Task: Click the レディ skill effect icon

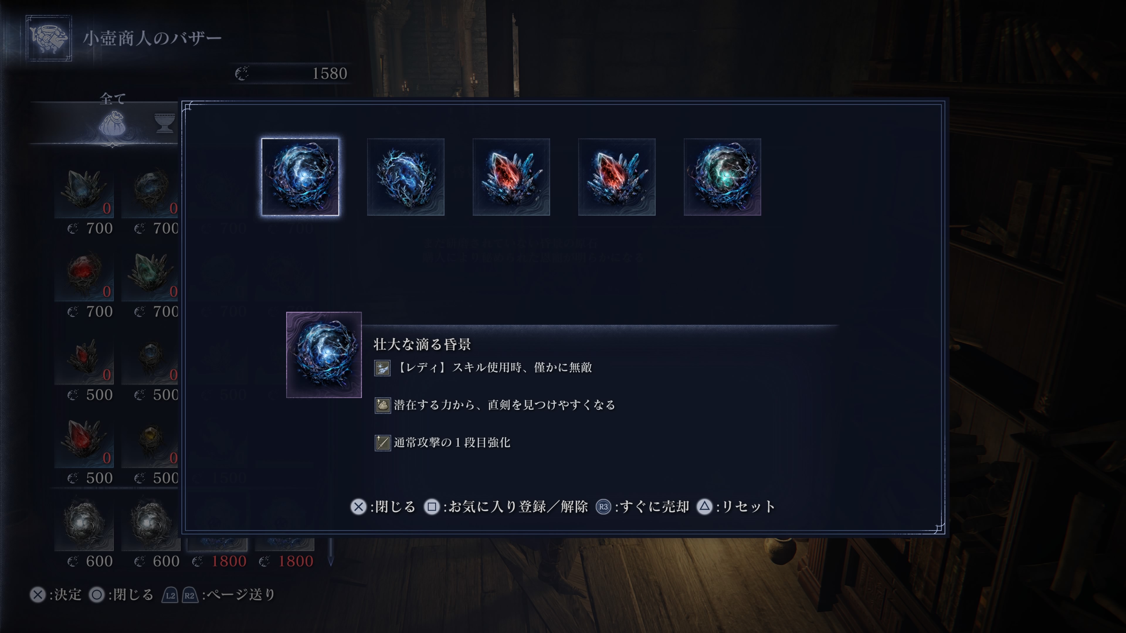Action: (x=382, y=368)
